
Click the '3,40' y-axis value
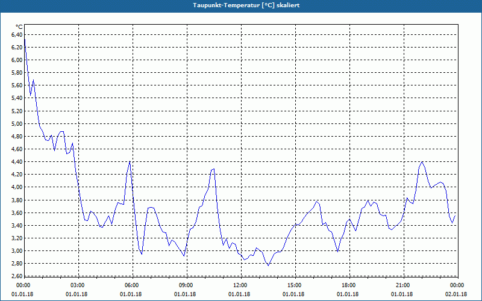pos(17,225)
